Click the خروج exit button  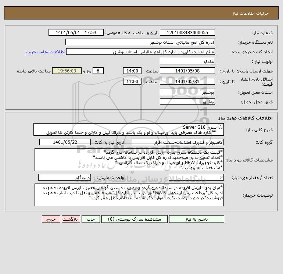pyautogui.click(x=51, y=219)
